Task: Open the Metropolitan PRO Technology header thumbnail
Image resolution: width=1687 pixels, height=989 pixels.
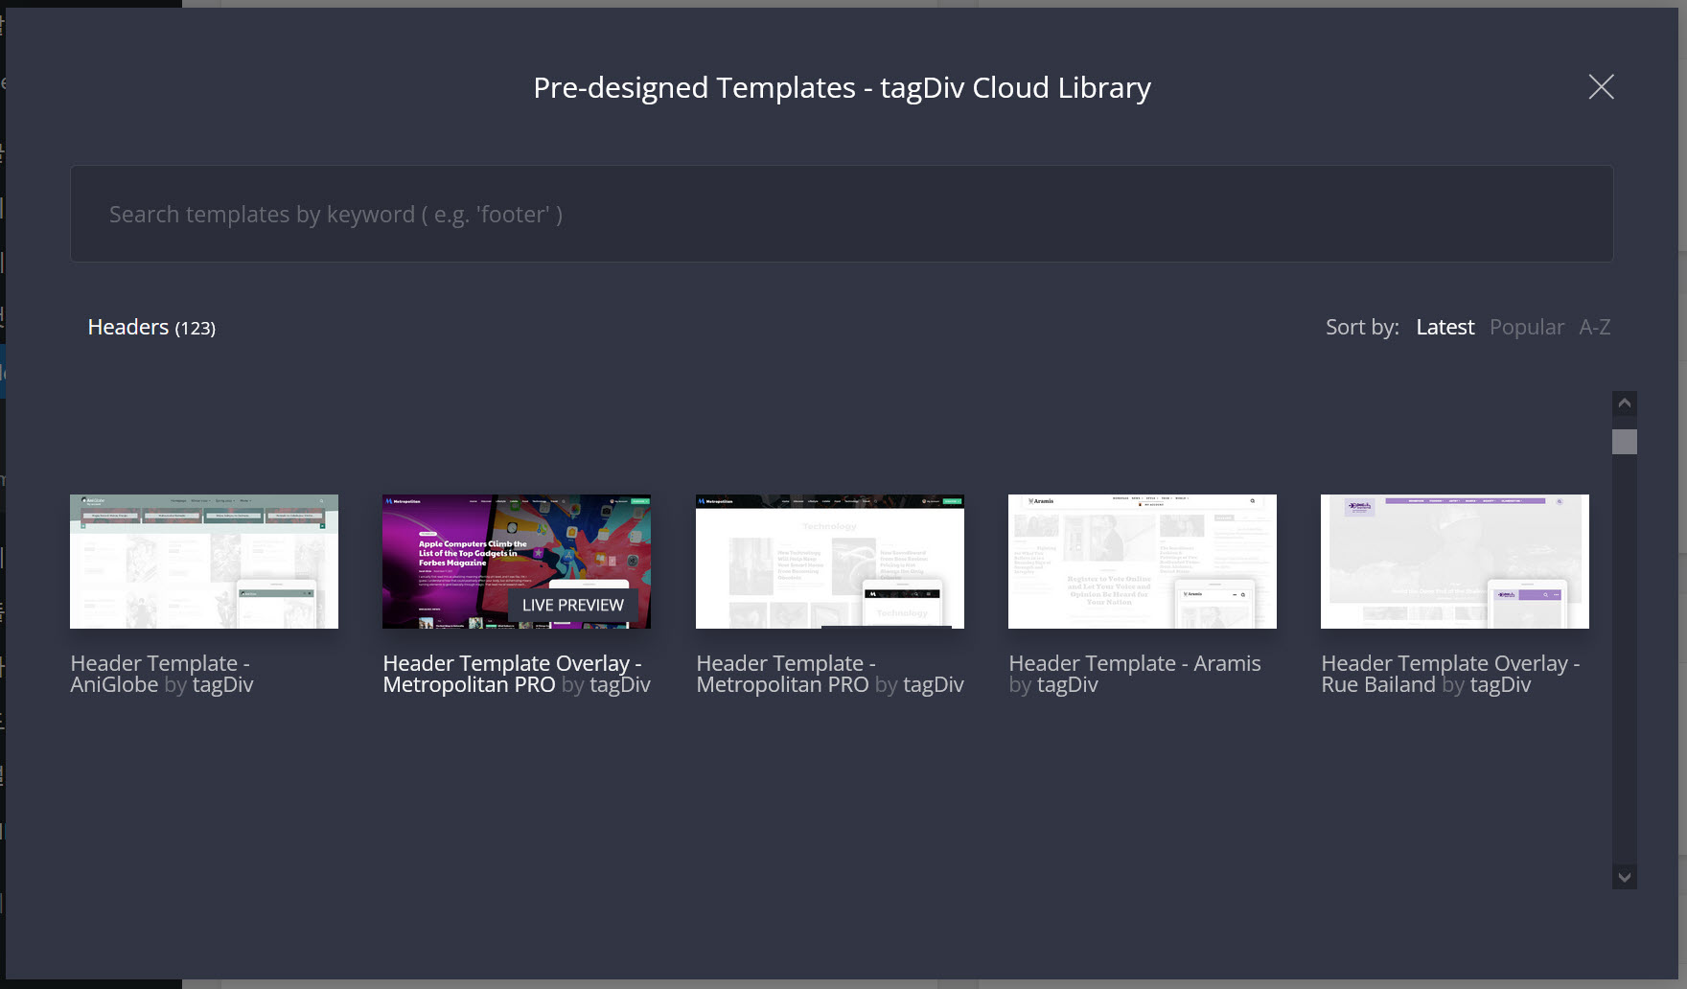Action: [x=829, y=562]
